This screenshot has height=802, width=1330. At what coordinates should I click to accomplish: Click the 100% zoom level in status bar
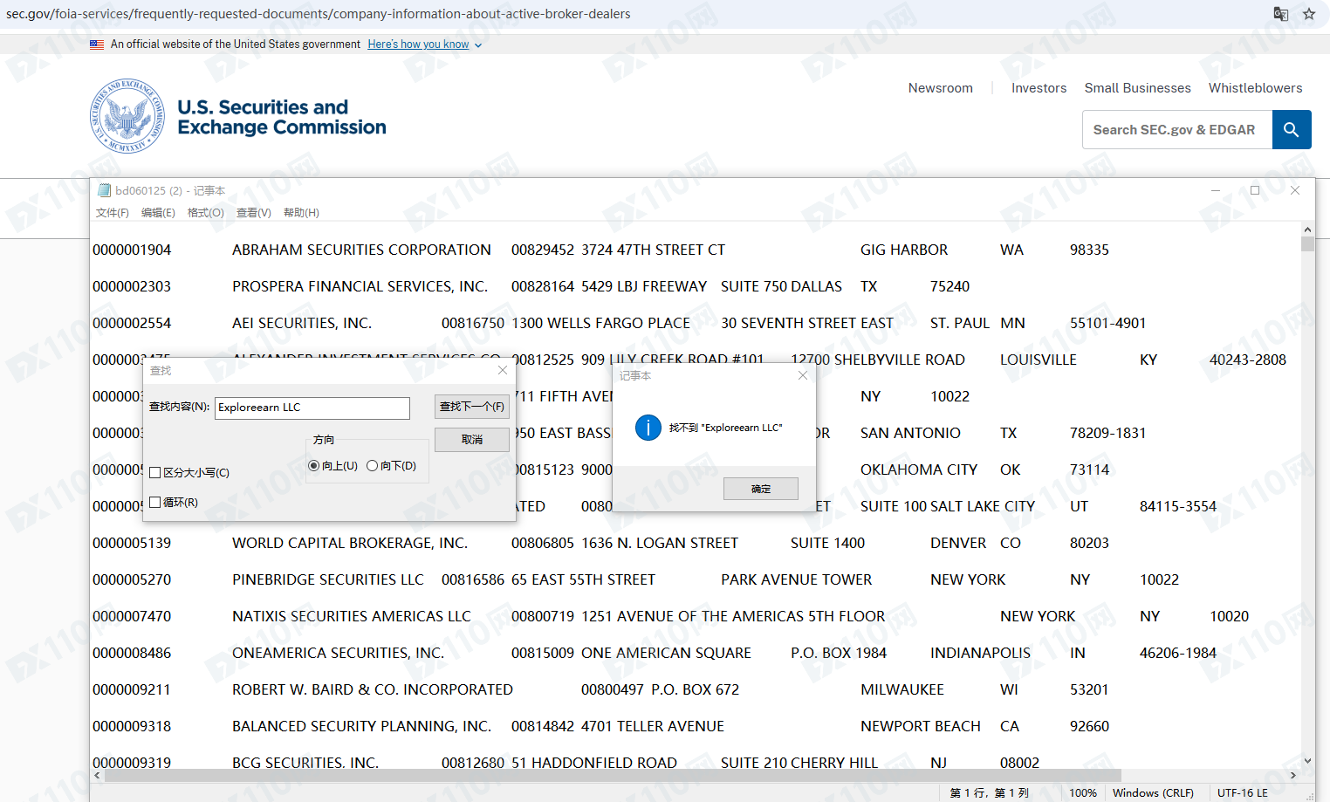coord(1083,793)
